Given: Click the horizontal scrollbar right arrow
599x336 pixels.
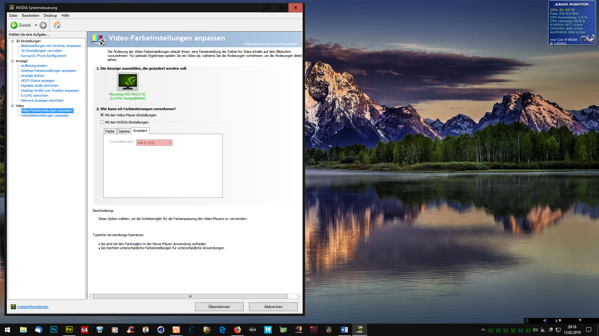Looking at the screenshot, I should [299, 296].
